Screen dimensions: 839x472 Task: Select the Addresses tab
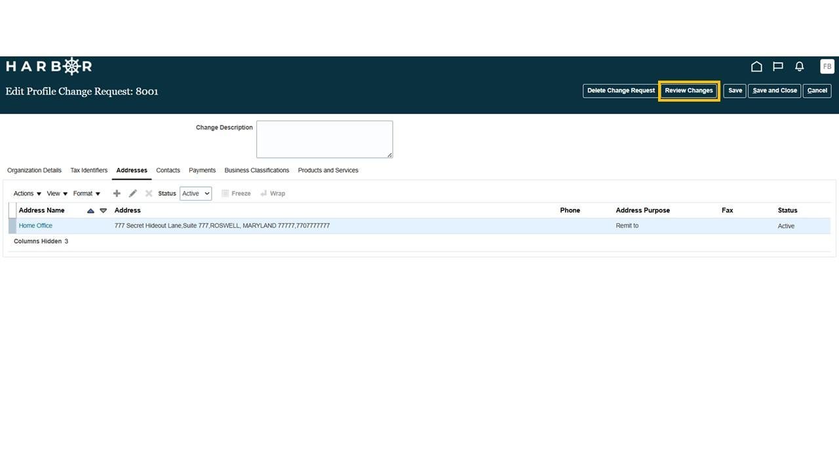[x=132, y=170]
